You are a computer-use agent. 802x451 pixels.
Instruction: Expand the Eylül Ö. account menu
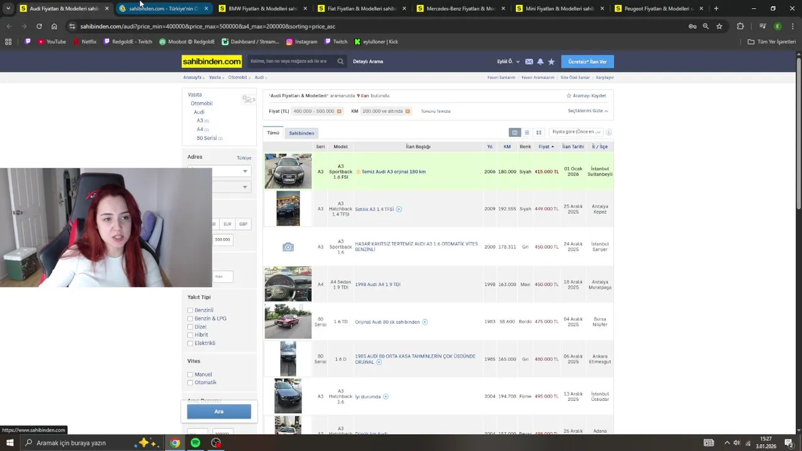click(508, 61)
